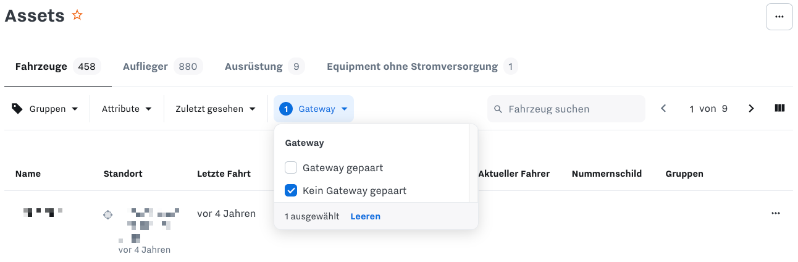Expand the Zuletzt gesehen dropdown
This screenshot has height=262, width=798.
coord(216,109)
